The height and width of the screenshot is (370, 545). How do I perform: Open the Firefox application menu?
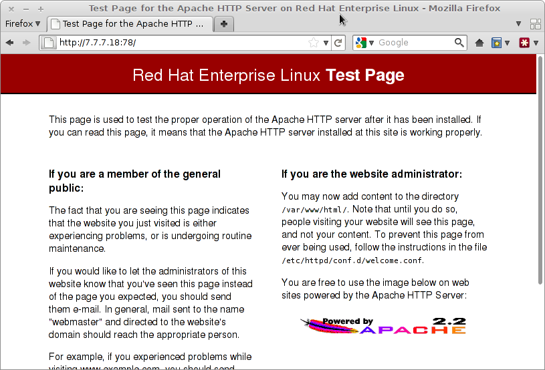tap(23, 23)
